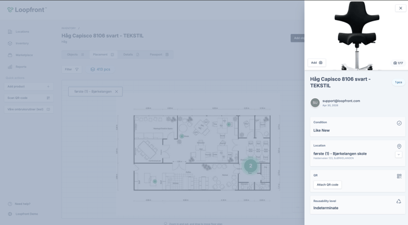The width and height of the screenshot is (408, 225).
Task: Open Locations in the sidebar
Action: point(23,32)
